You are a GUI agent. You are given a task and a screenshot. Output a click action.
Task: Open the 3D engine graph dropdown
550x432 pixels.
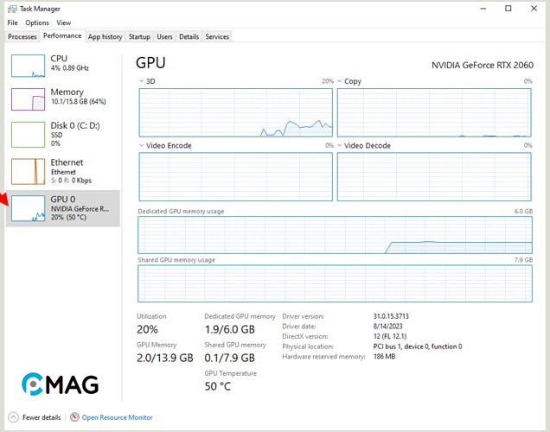point(141,81)
